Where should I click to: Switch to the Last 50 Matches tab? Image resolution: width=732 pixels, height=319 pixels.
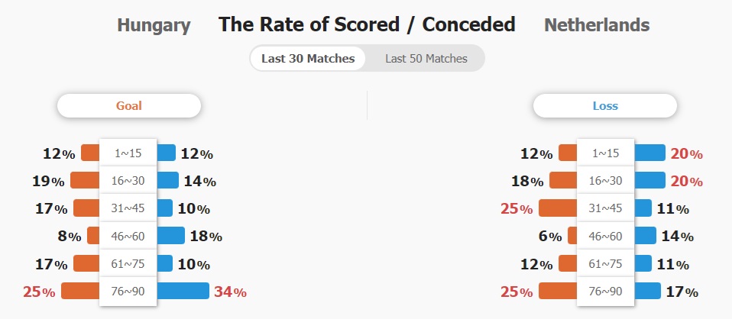coord(426,58)
